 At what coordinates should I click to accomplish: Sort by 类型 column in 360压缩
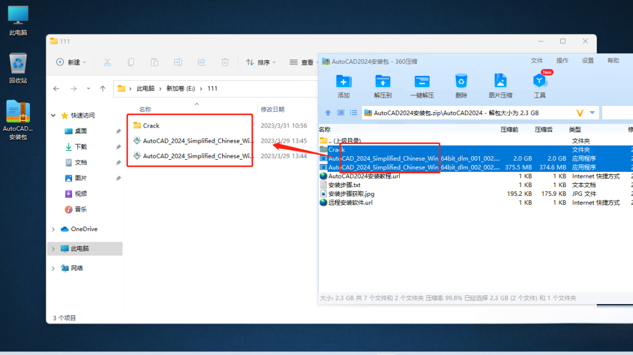[x=575, y=129]
